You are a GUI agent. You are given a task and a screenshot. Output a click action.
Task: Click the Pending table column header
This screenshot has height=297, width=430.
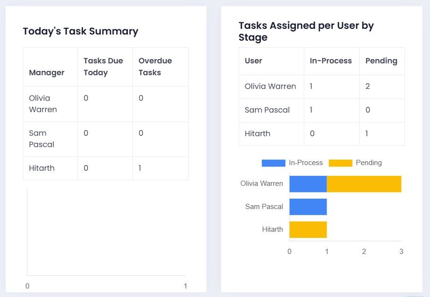(381, 61)
